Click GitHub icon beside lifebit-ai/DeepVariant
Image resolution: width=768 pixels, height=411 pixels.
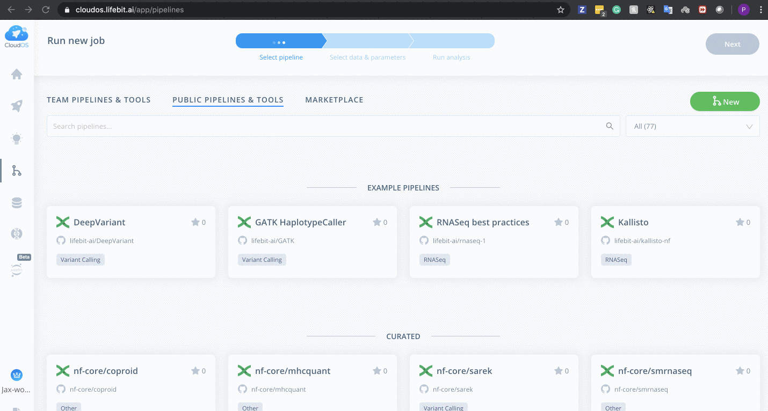tap(61, 240)
